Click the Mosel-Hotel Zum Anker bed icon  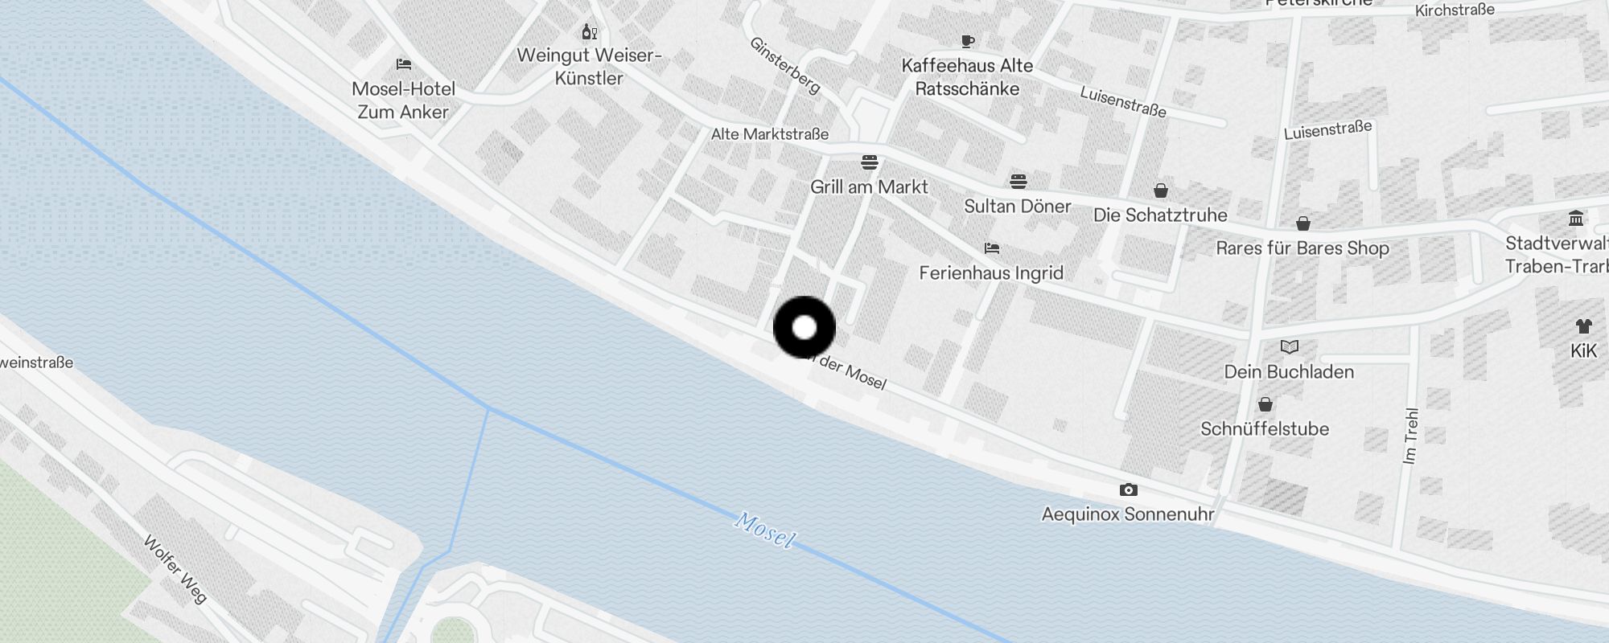click(404, 64)
